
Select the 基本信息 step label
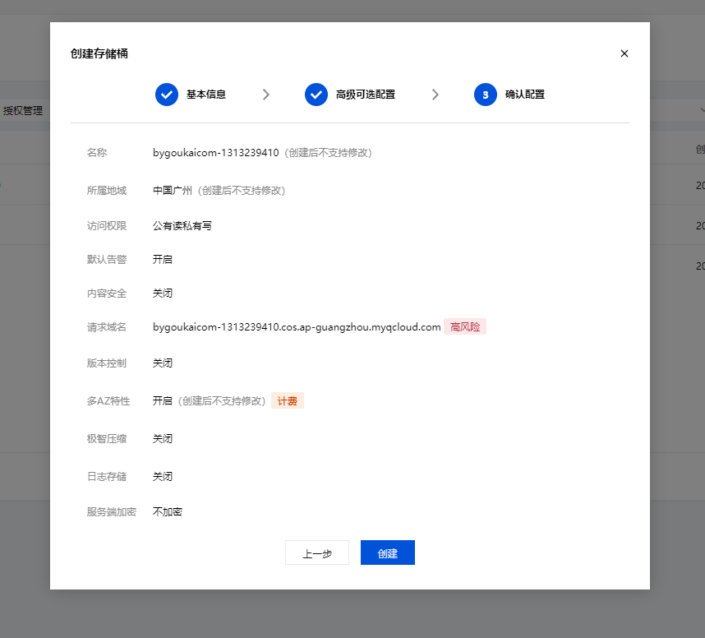206,95
